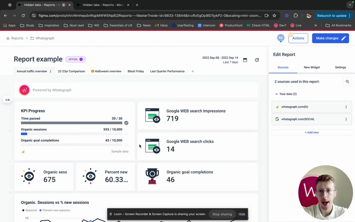Click the + Add new source link

click(312, 132)
